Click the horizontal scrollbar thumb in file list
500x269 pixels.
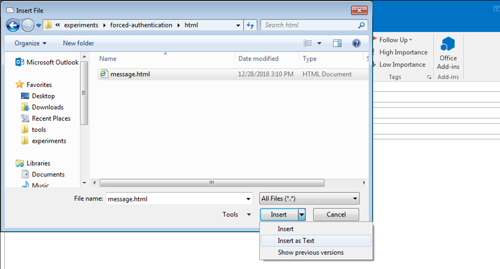tap(212, 183)
